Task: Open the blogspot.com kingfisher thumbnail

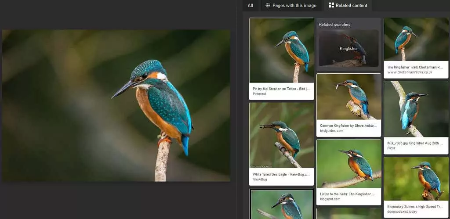Action: [348, 164]
